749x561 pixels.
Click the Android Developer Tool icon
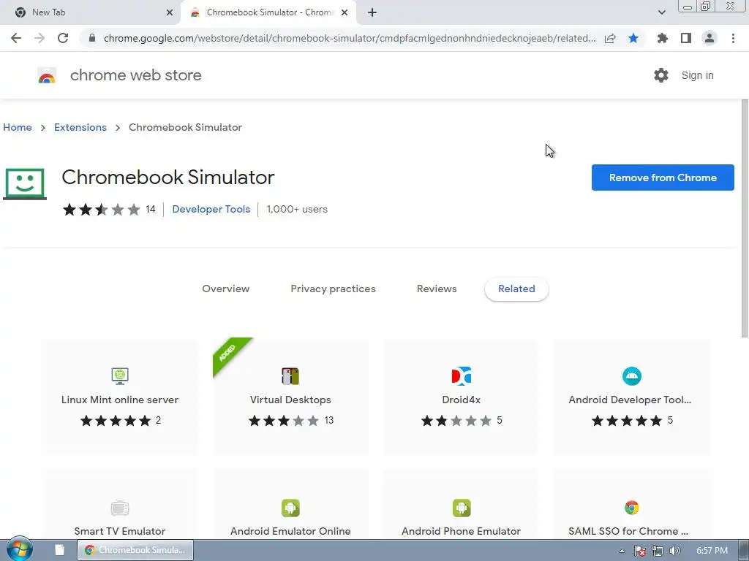[632, 376]
